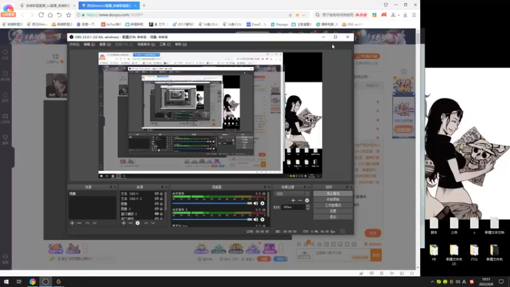This screenshot has width=510, height=287.
Task: Click the 停止推流 button in OBS controls
Action: click(x=333, y=194)
